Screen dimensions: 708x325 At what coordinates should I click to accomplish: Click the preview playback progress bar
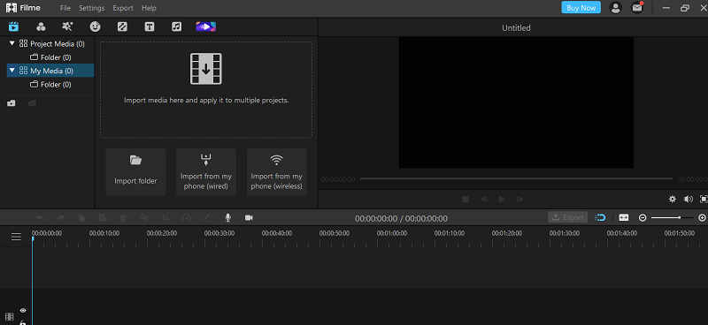(x=516, y=179)
